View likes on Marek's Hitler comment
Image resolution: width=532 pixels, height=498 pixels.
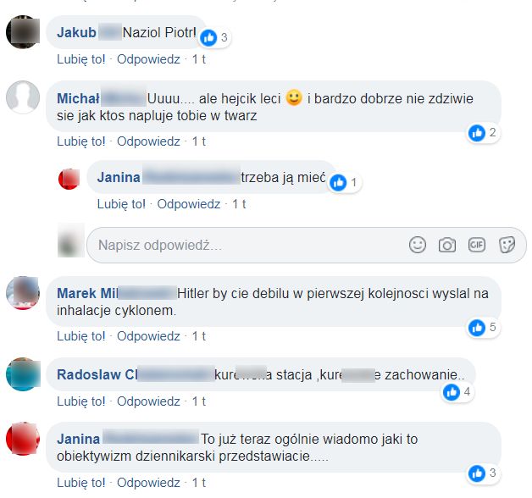tap(483, 328)
